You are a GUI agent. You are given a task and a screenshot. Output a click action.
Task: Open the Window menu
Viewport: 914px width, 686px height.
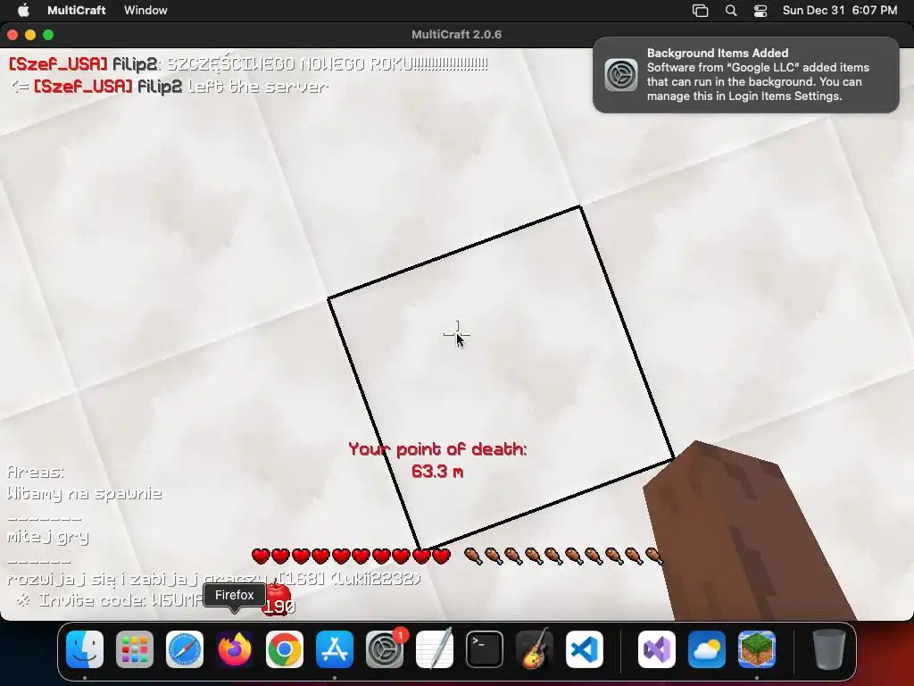145,10
